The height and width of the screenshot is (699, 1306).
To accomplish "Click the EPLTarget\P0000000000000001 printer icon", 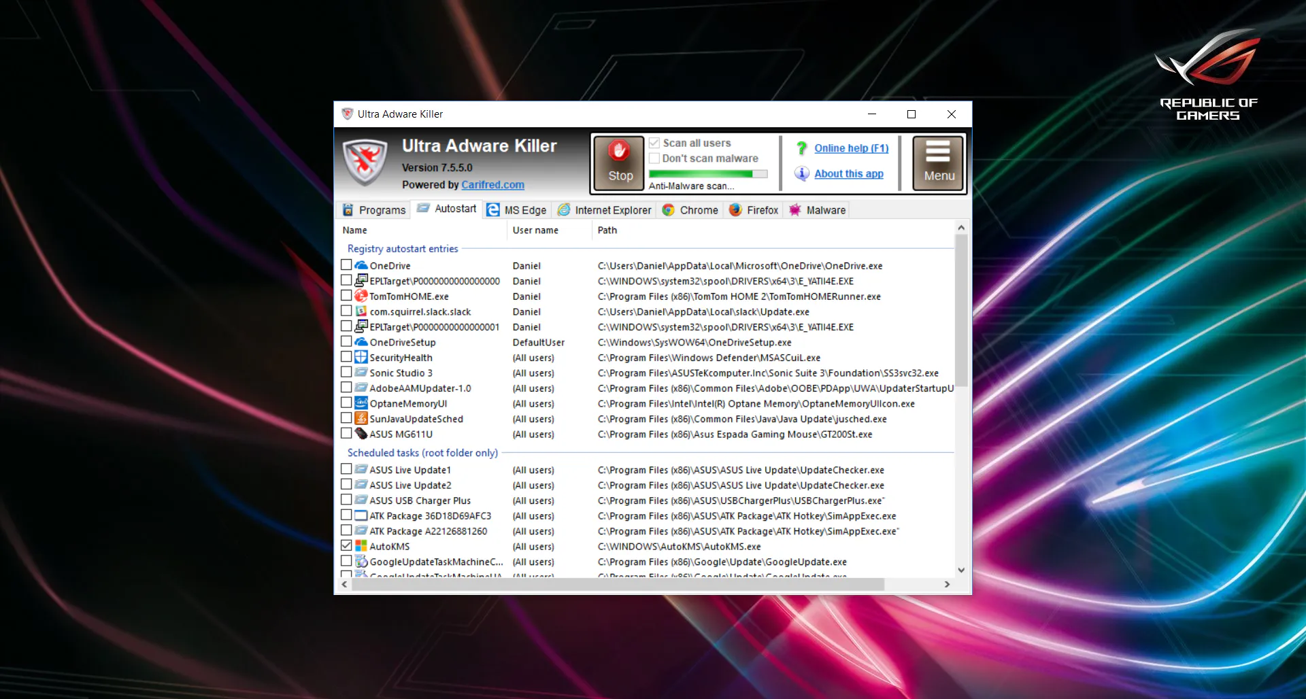I will [361, 326].
